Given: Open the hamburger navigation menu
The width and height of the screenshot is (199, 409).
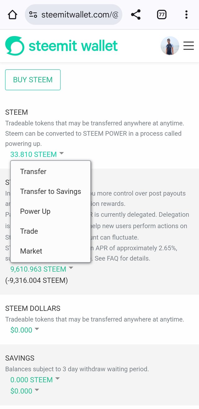Looking at the screenshot, I should tap(188, 46).
